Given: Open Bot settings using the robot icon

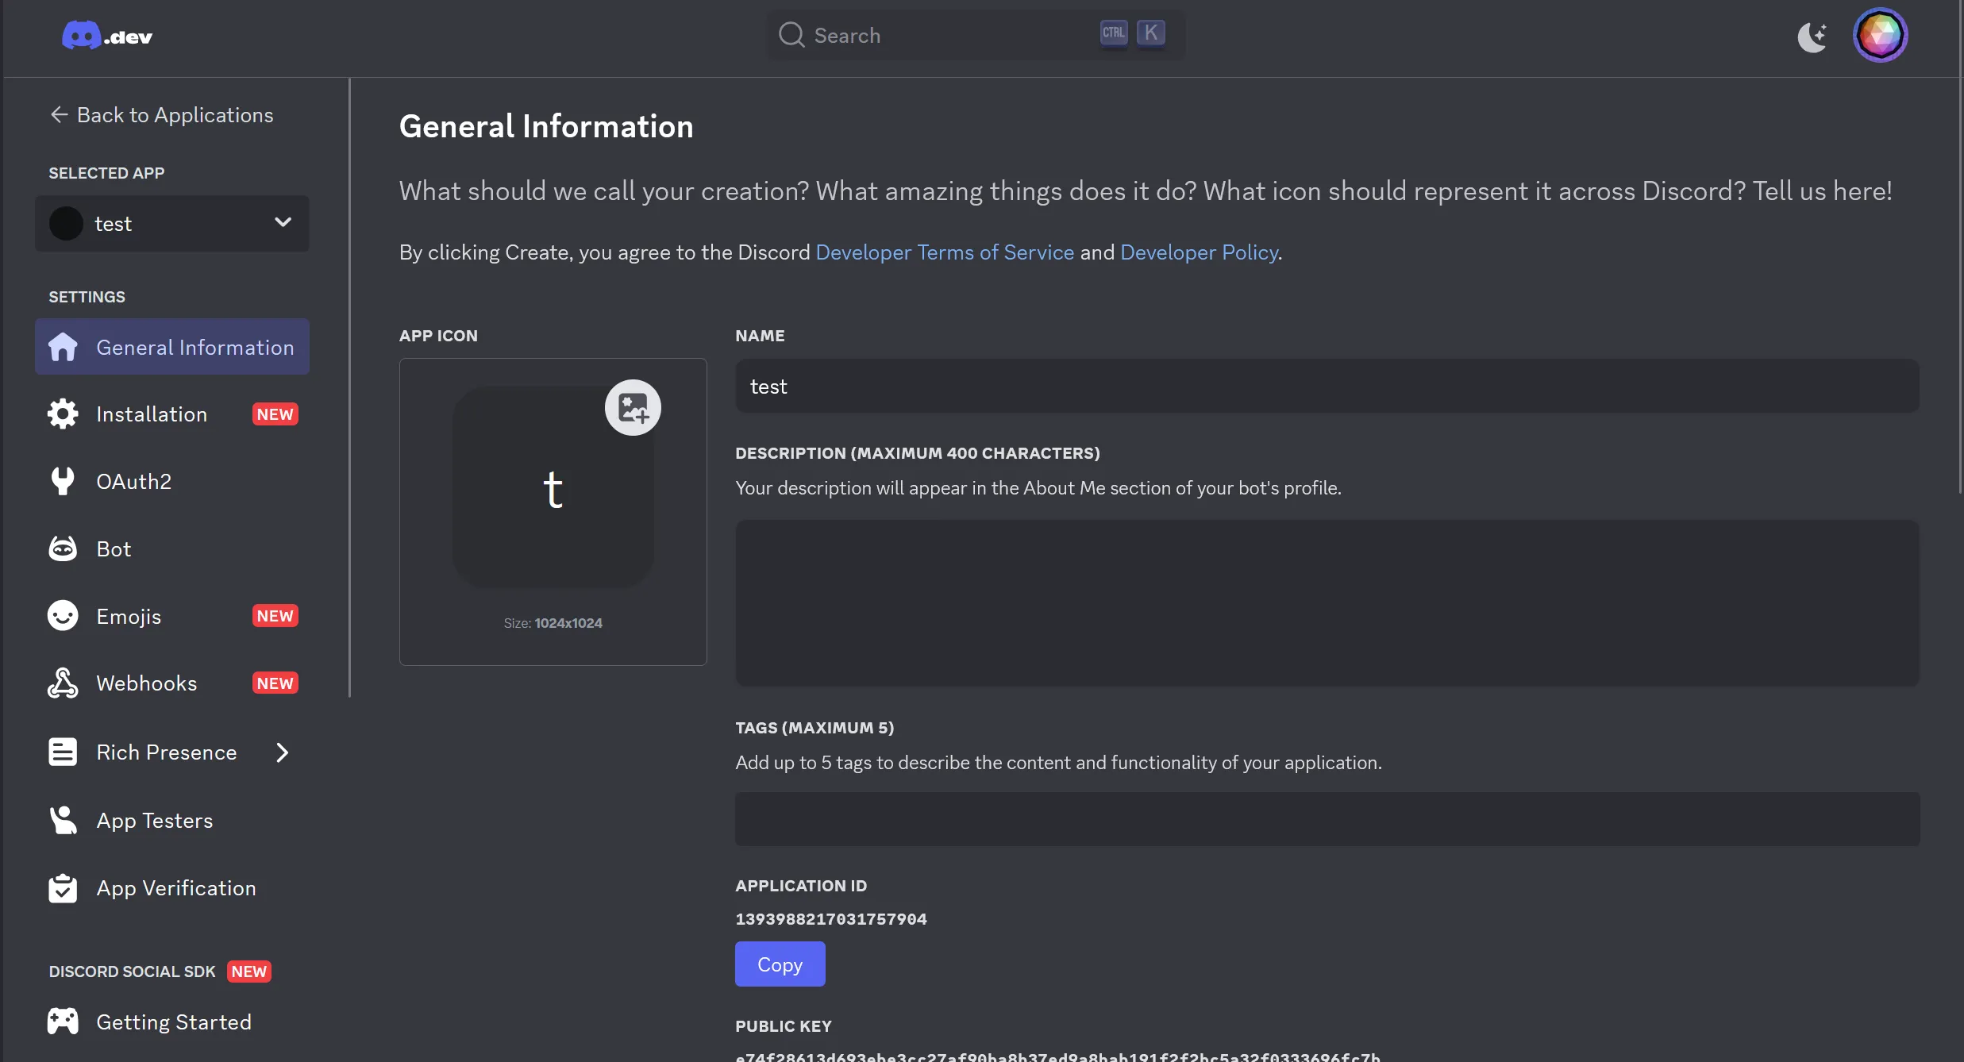Looking at the screenshot, I should click(x=63, y=548).
